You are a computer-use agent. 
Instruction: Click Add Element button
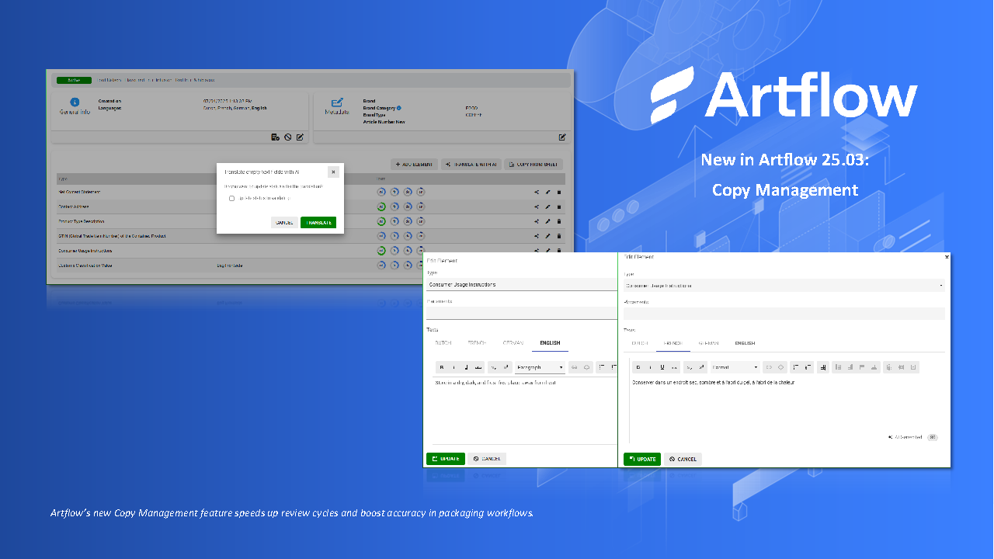pyautogui.click(x=413, y=165)
